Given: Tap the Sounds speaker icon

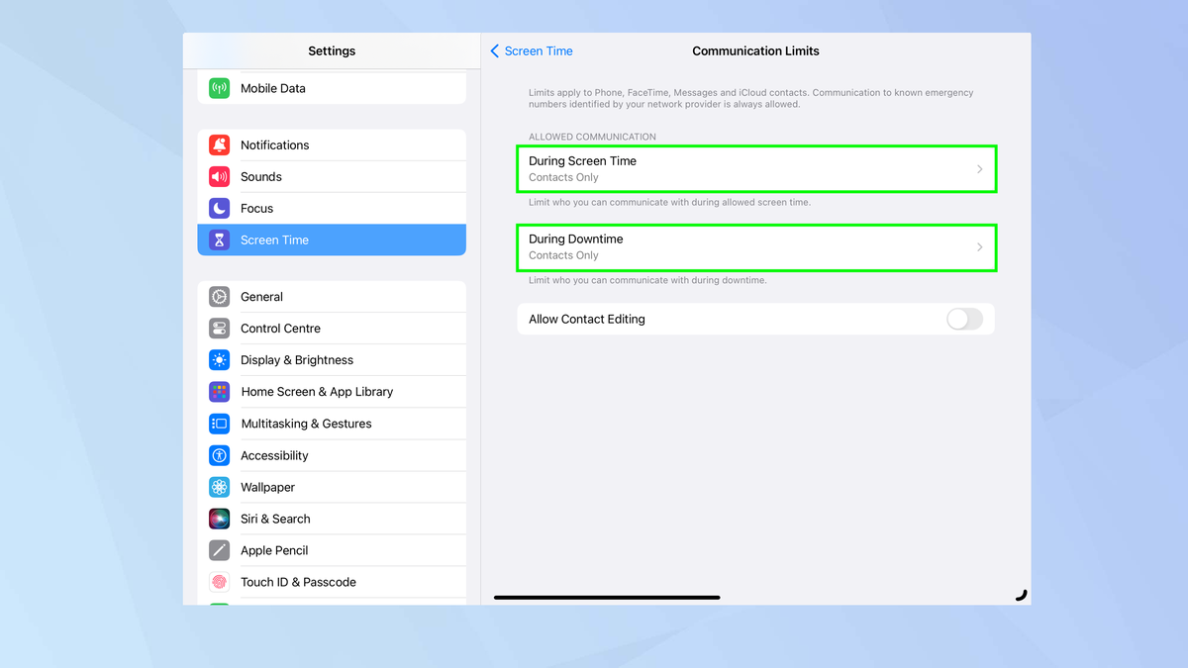Looking at the screenshot, I should (220, 176).
